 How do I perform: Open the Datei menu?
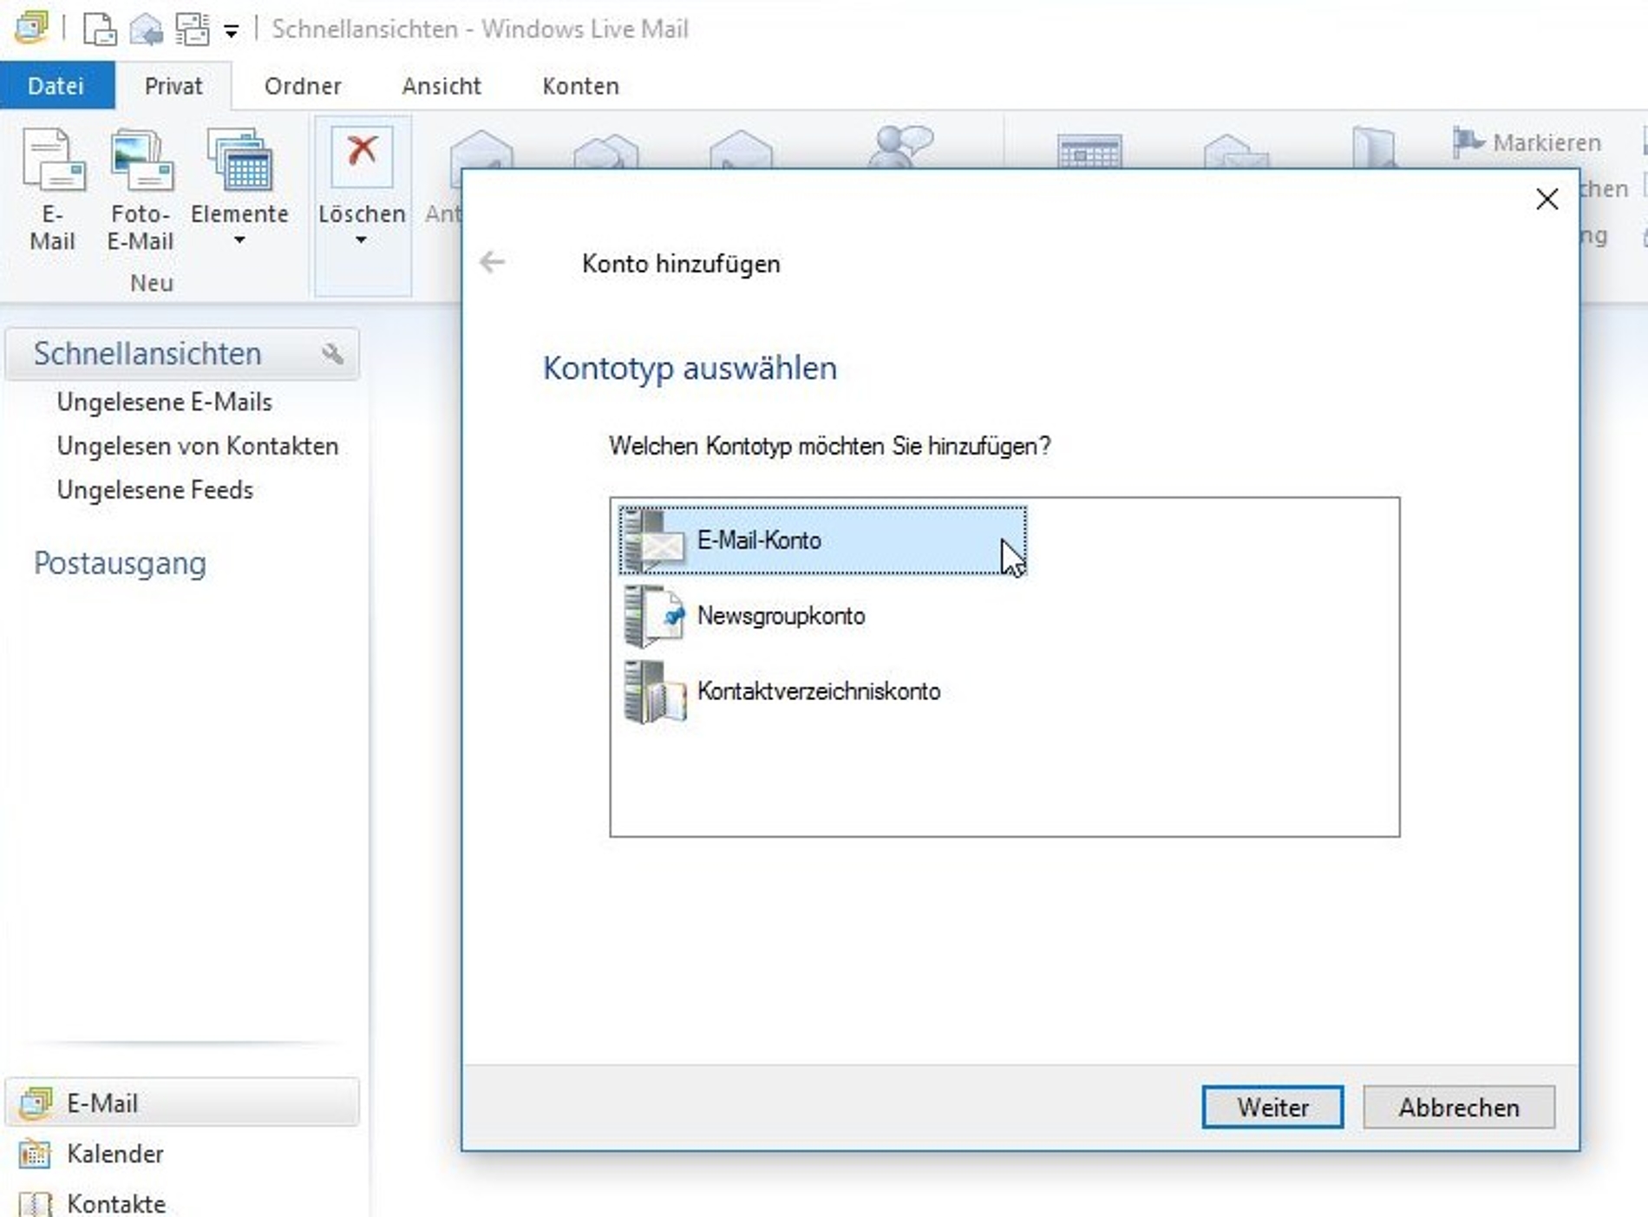click(56, 86)
